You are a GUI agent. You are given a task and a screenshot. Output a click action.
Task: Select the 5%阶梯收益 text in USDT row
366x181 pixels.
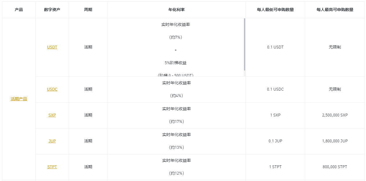pyautogui.click(x=176, y=63)
